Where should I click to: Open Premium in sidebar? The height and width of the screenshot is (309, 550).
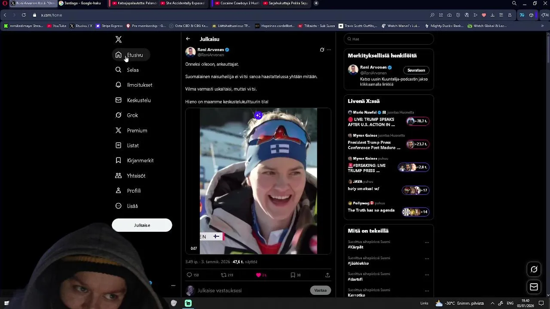(131, 130)
